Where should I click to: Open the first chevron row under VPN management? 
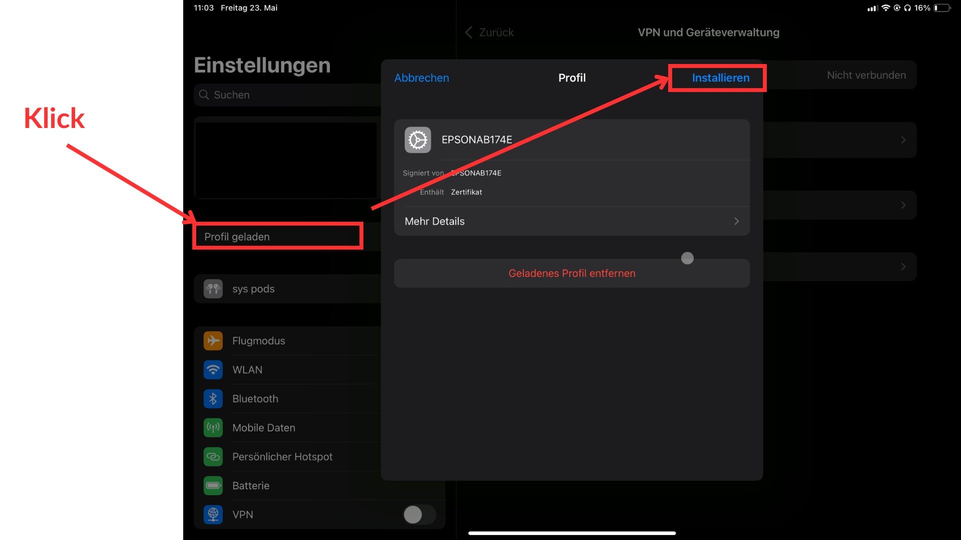pyautogui.click(x=903, y=140)
